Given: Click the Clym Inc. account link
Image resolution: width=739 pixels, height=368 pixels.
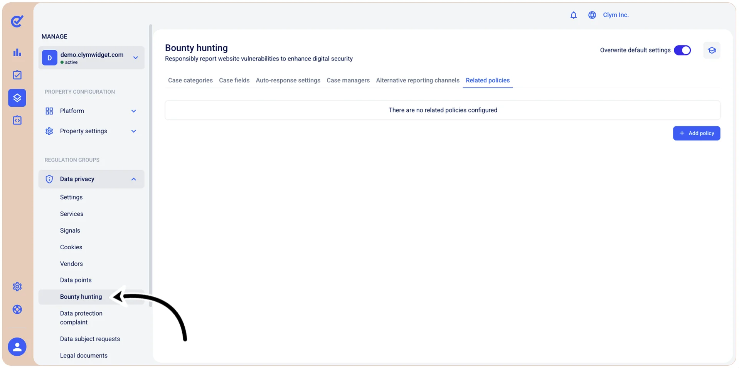Looking at the screenshot, I should point(616,15).
